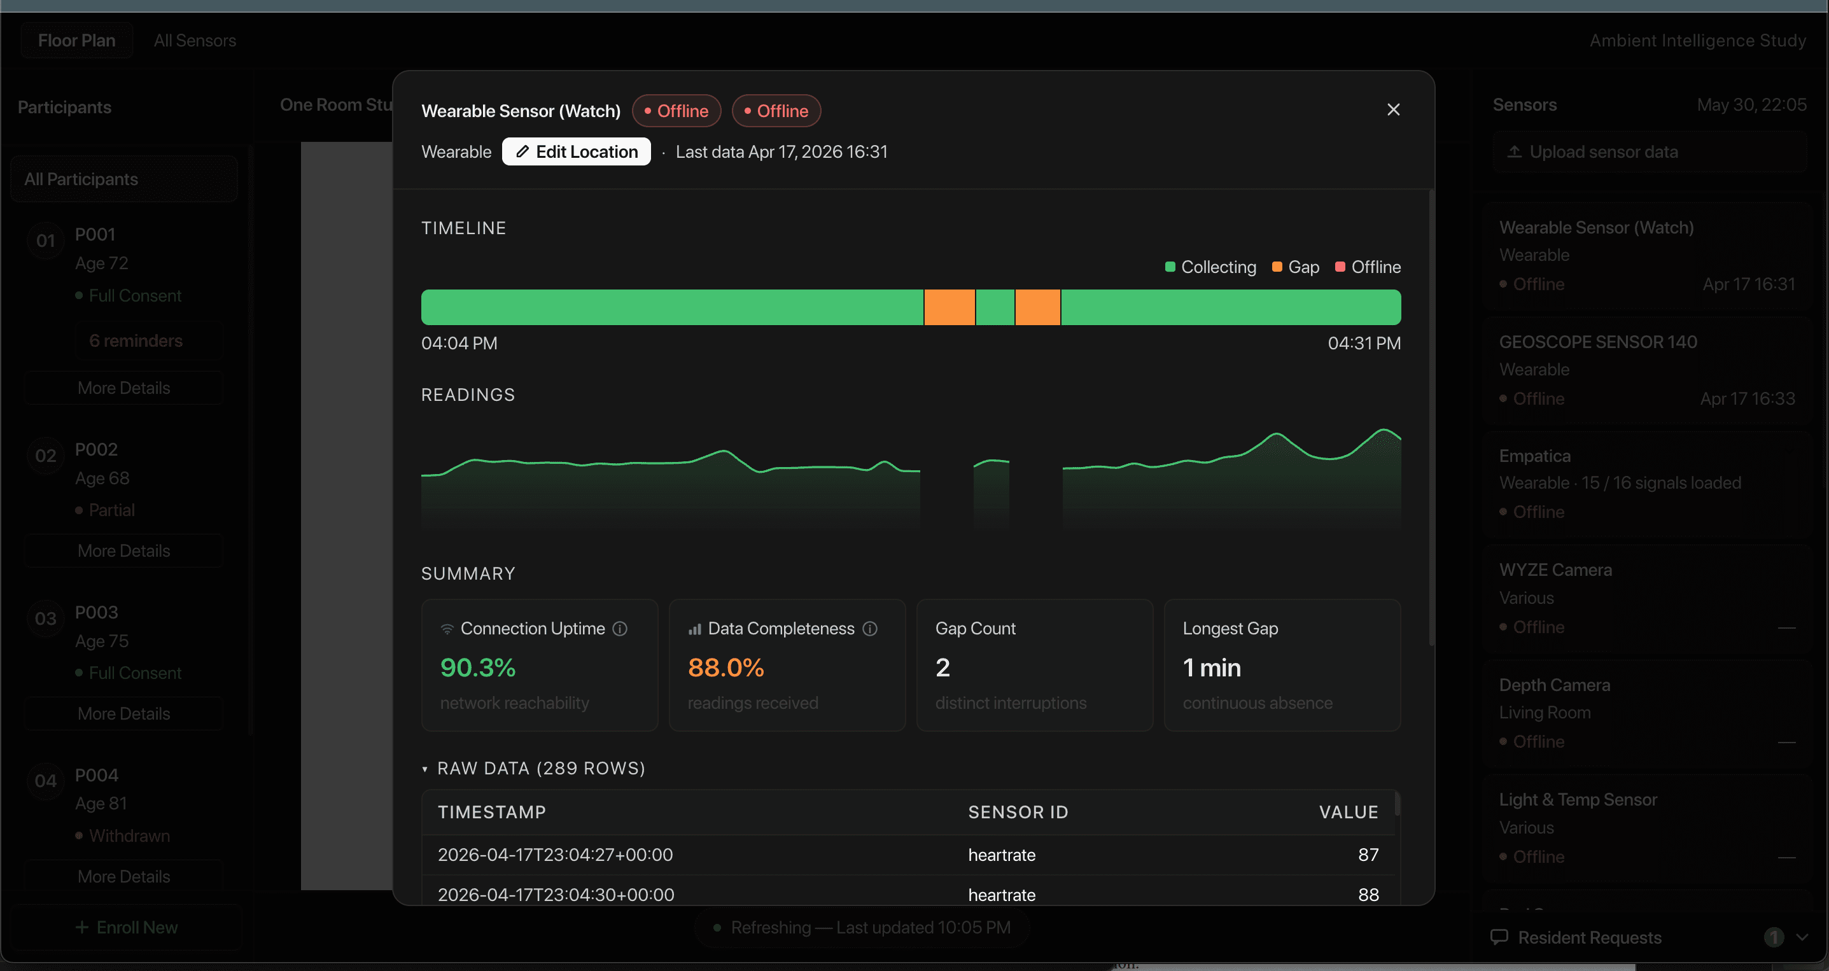Screen dimensions: 1829x971
Task: Select the row with timestamp 2026-04-17T23:04:30+00:00
Action: [908, 893]
